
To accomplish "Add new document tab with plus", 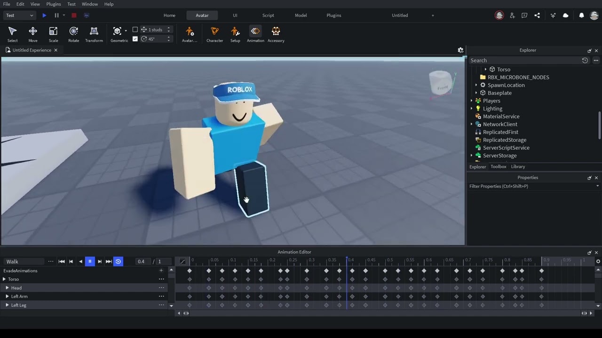I will (433, 15).
